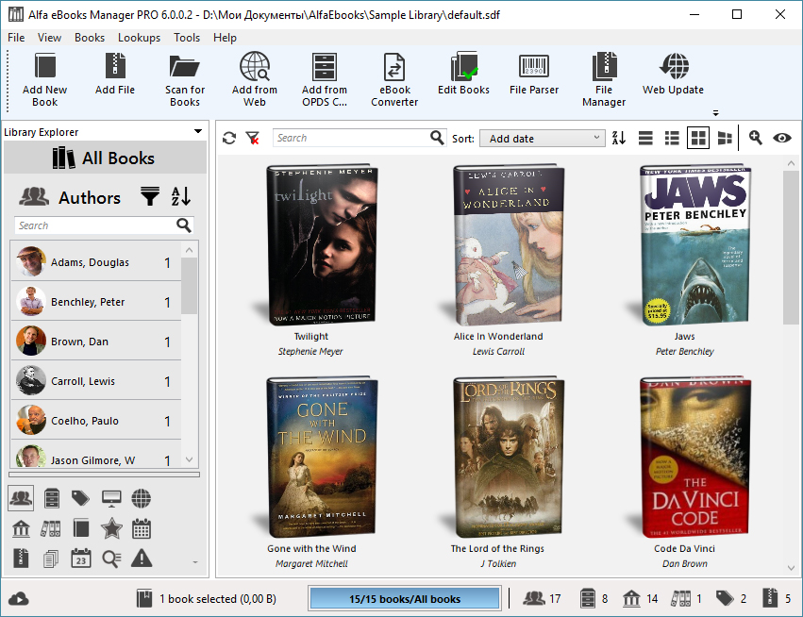
Task: Open the calendar grid icon in explorer
Action: point(142,528)
